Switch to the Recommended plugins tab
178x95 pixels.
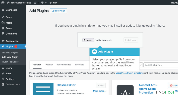(64, 65)
